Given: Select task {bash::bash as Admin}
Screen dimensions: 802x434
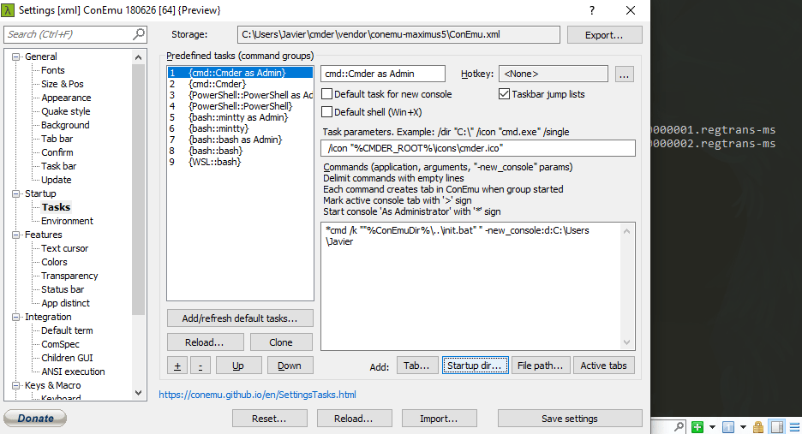Looking at the screenshot, I should point(240,140).
